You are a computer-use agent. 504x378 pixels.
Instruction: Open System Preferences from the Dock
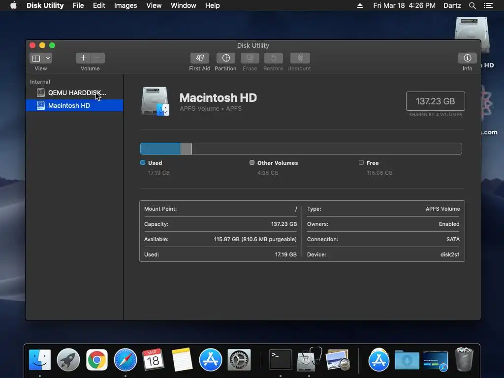pyautogui.click(x=239, y=360)
